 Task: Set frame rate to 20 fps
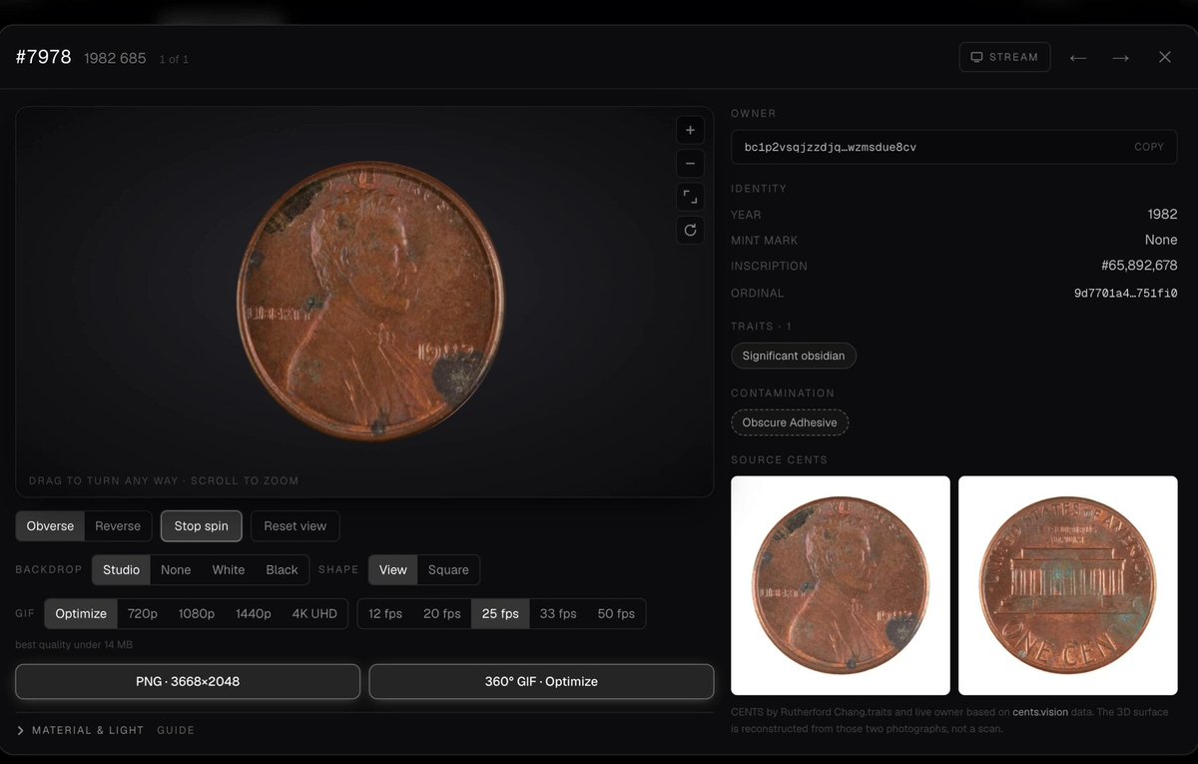click(442, 613)
